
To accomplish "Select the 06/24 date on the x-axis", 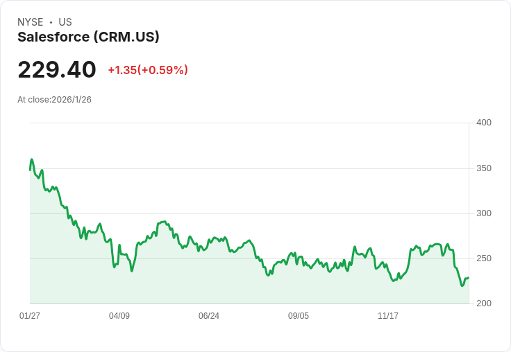I will pyautogui.click(x=209, y=316).
